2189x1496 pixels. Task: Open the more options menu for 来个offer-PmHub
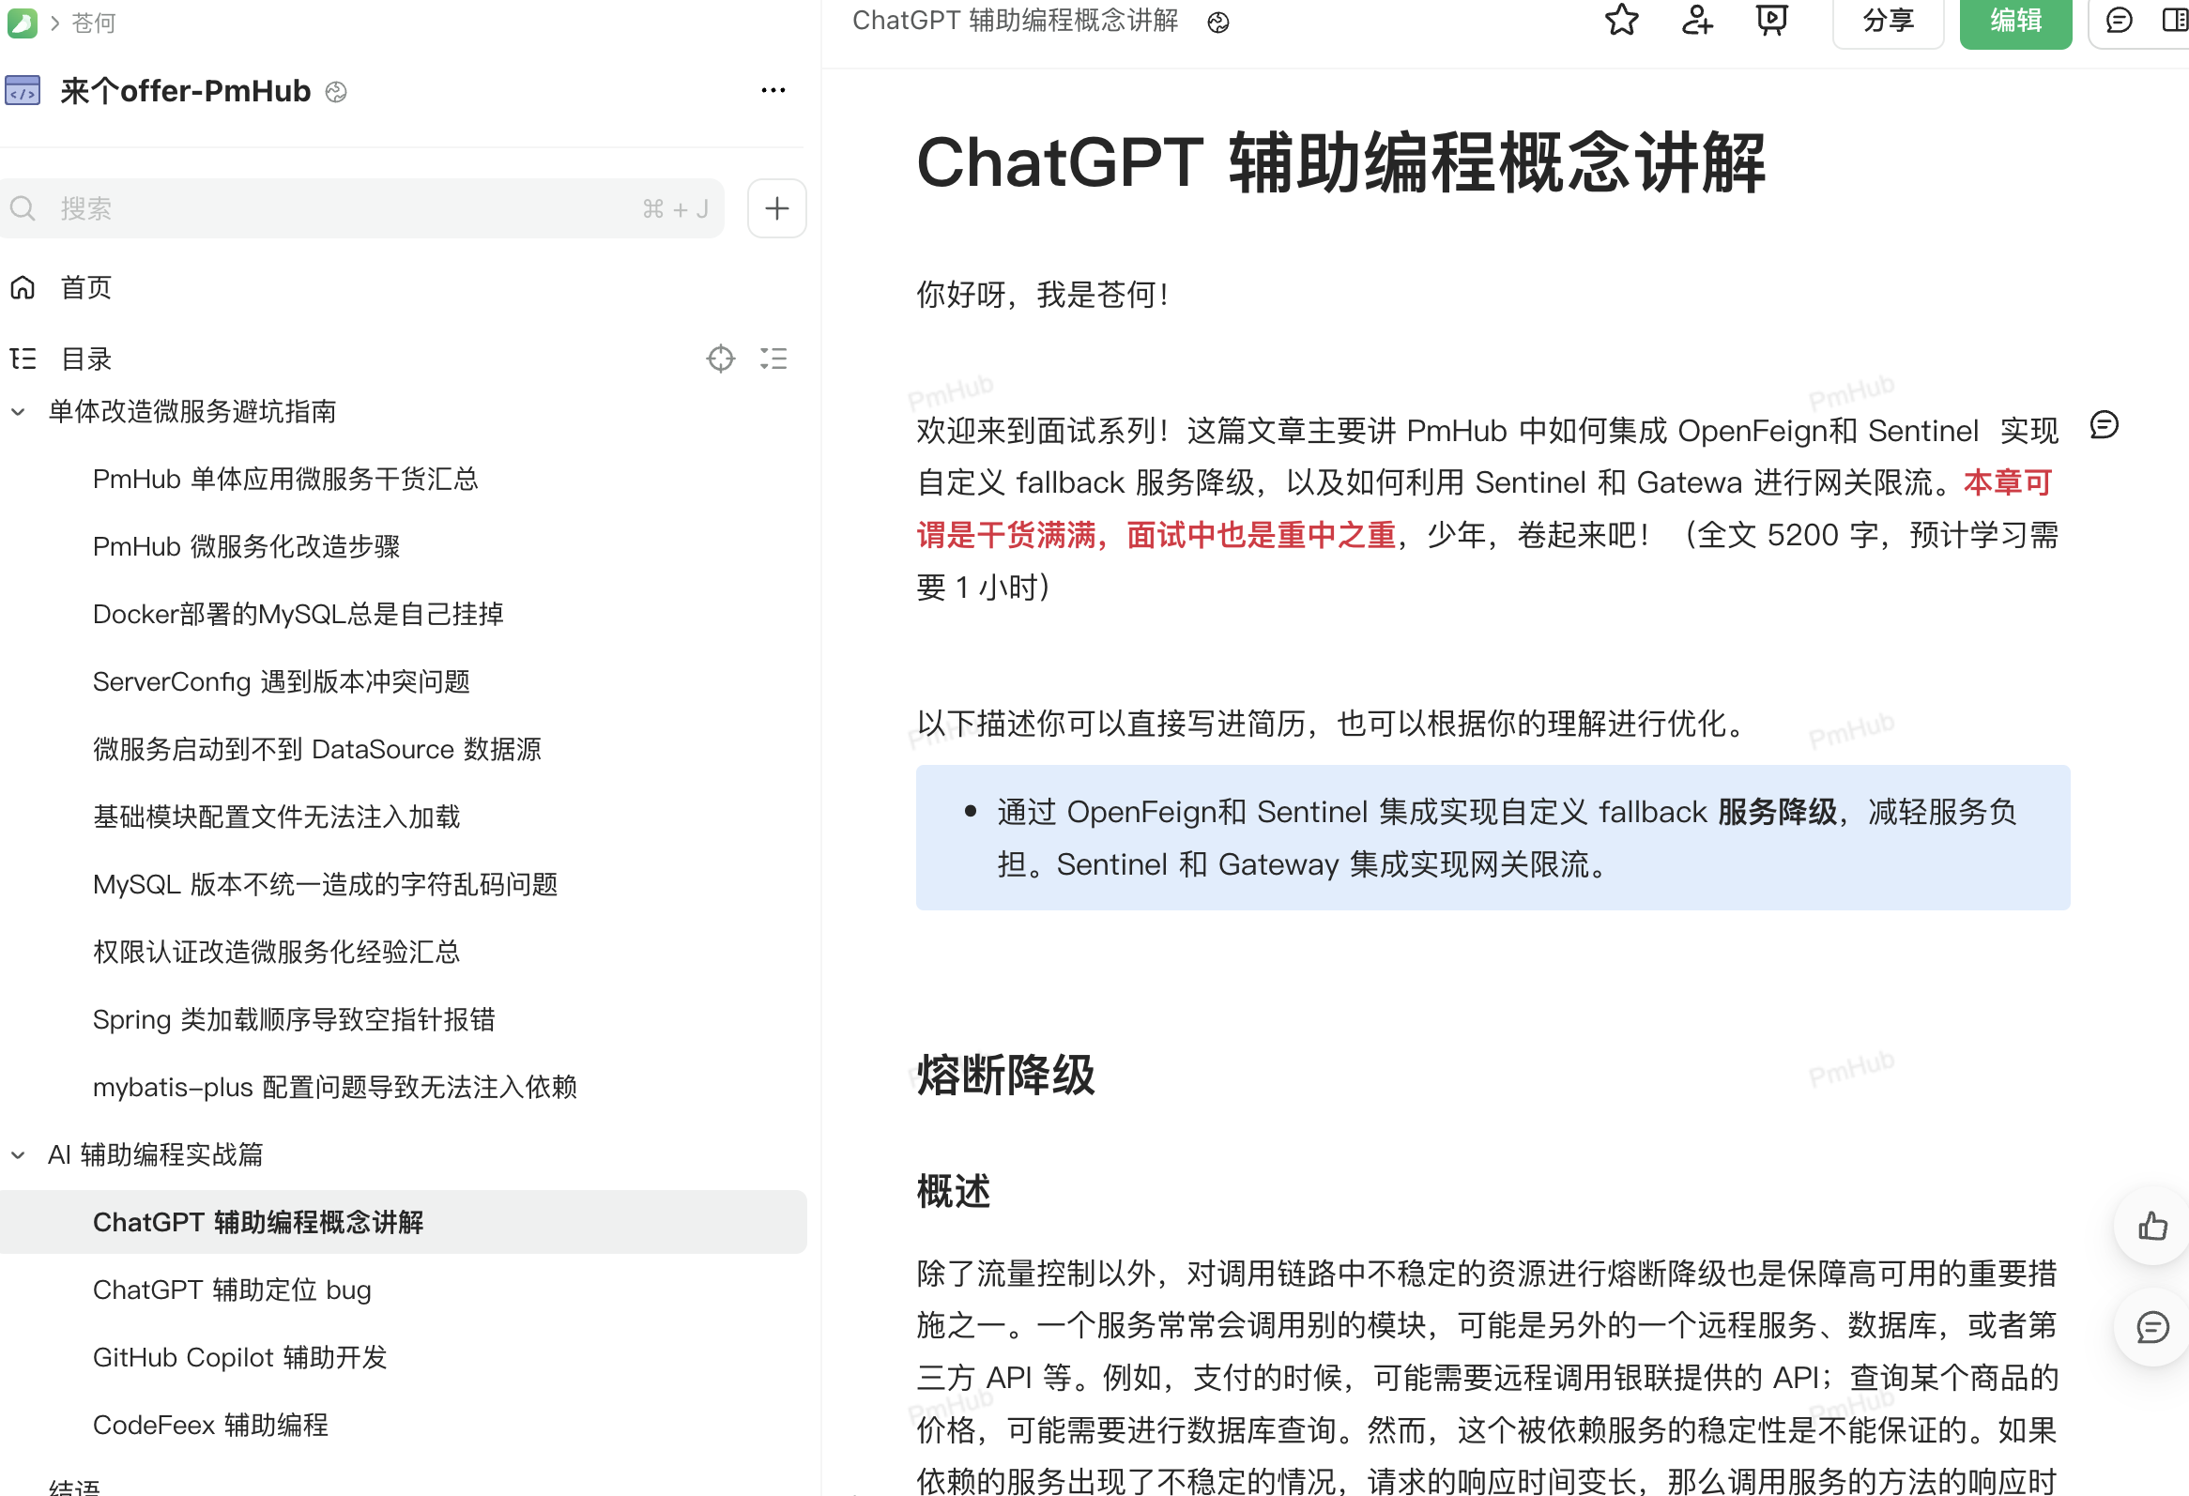(x=773, y=90)
